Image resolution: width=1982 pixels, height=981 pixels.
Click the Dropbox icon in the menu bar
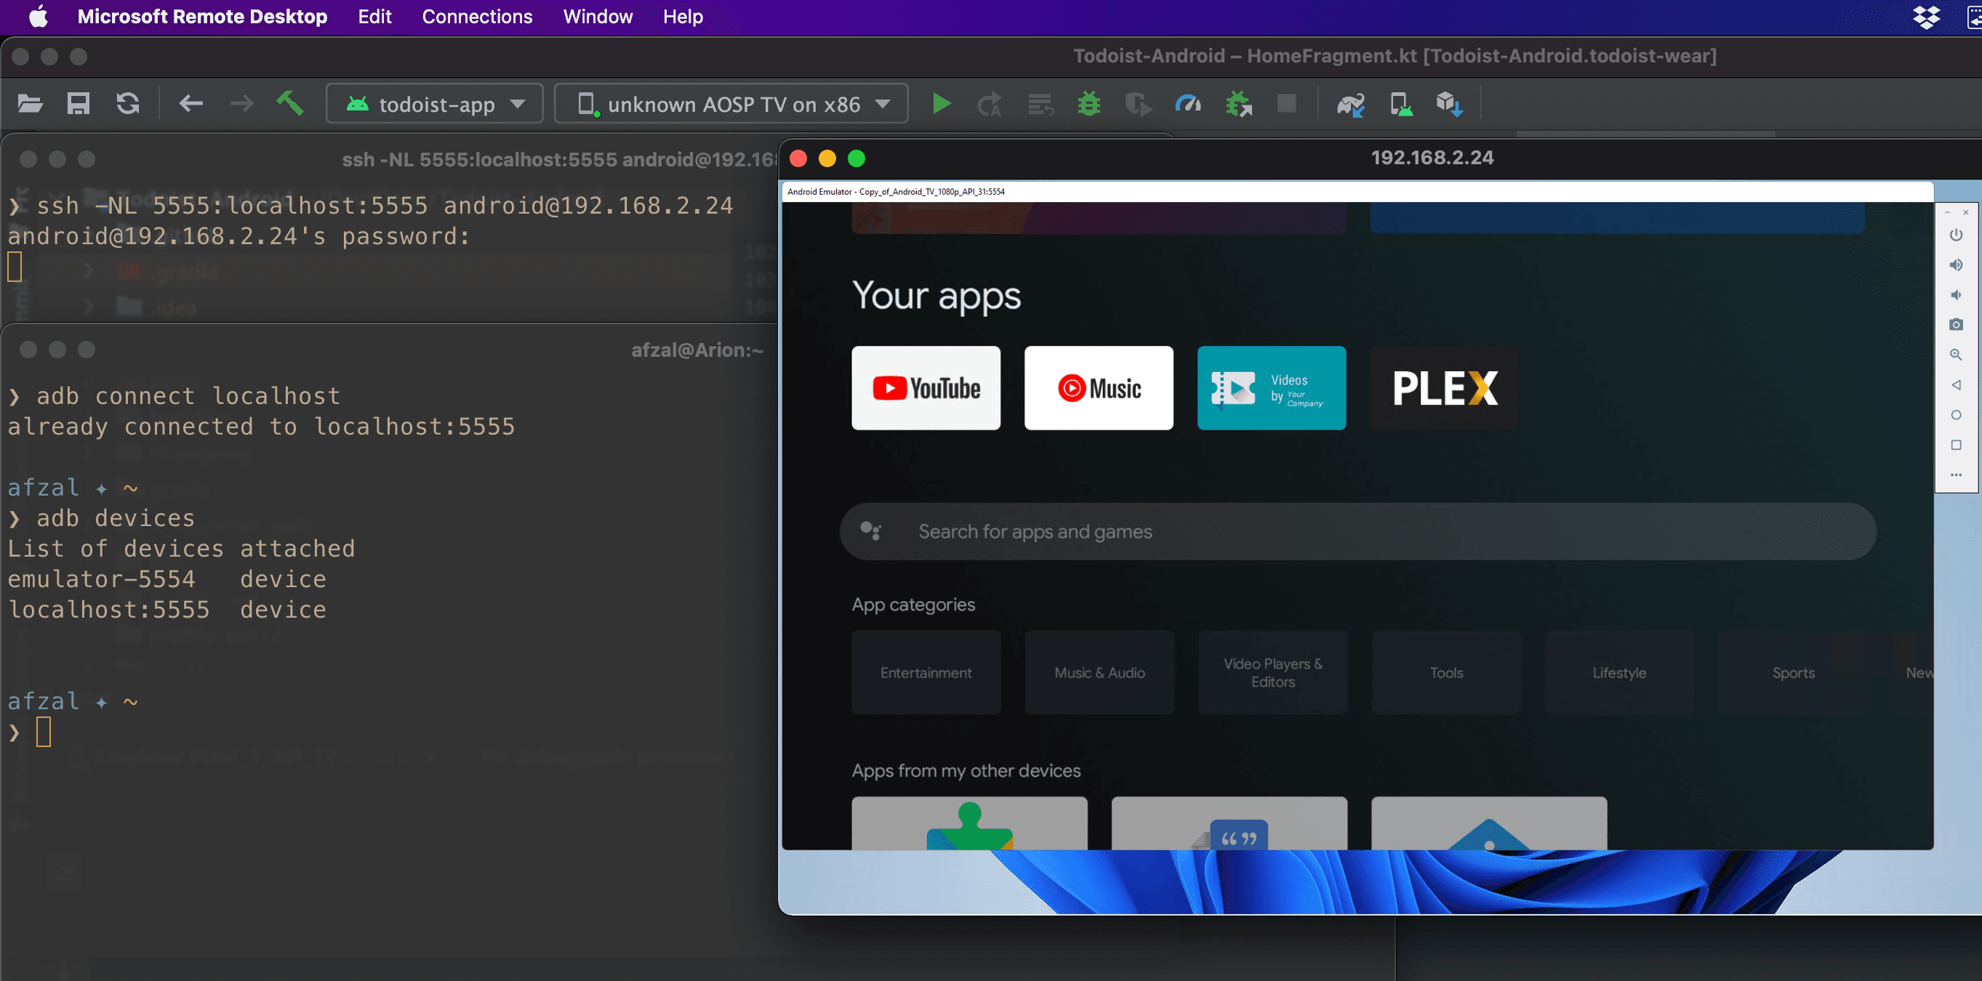[x=1928, y=17]
